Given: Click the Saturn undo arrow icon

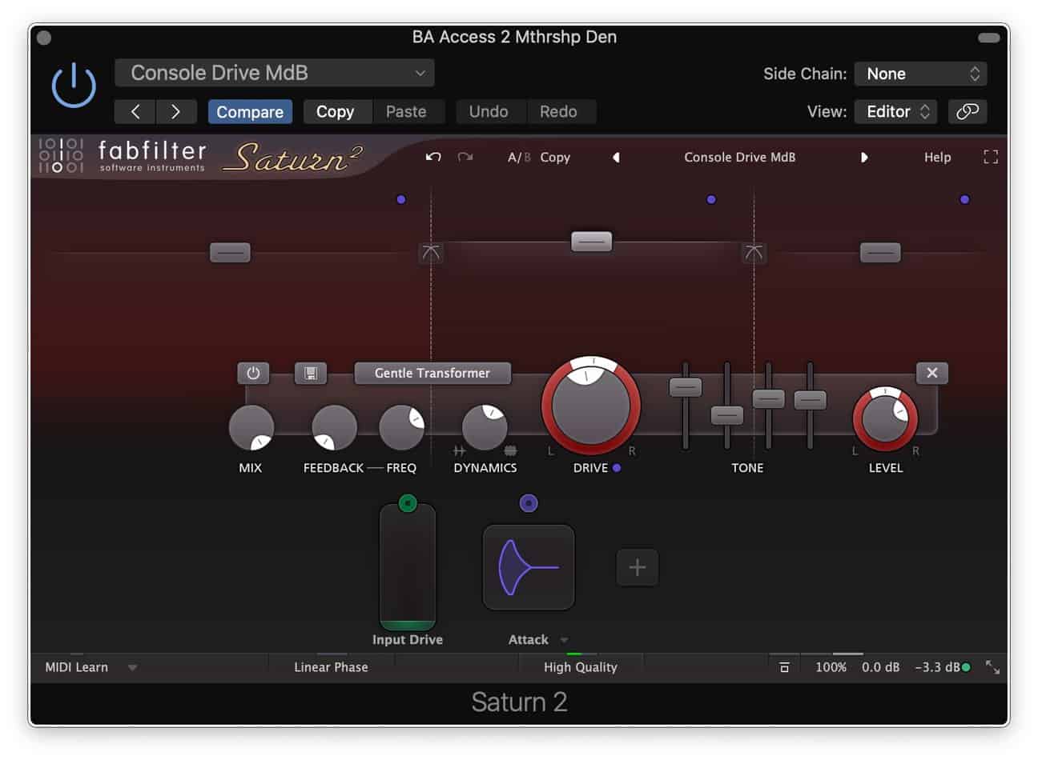Looking at the screenshot, I should pos(433,157).
